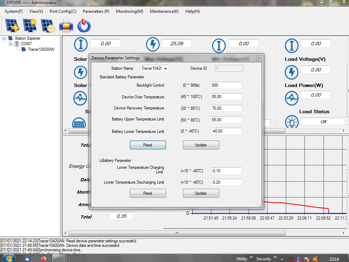This screenshot has height=262, width=349.
Task: Open the Firefox icon in the taskbar
Action: point(43,259)
